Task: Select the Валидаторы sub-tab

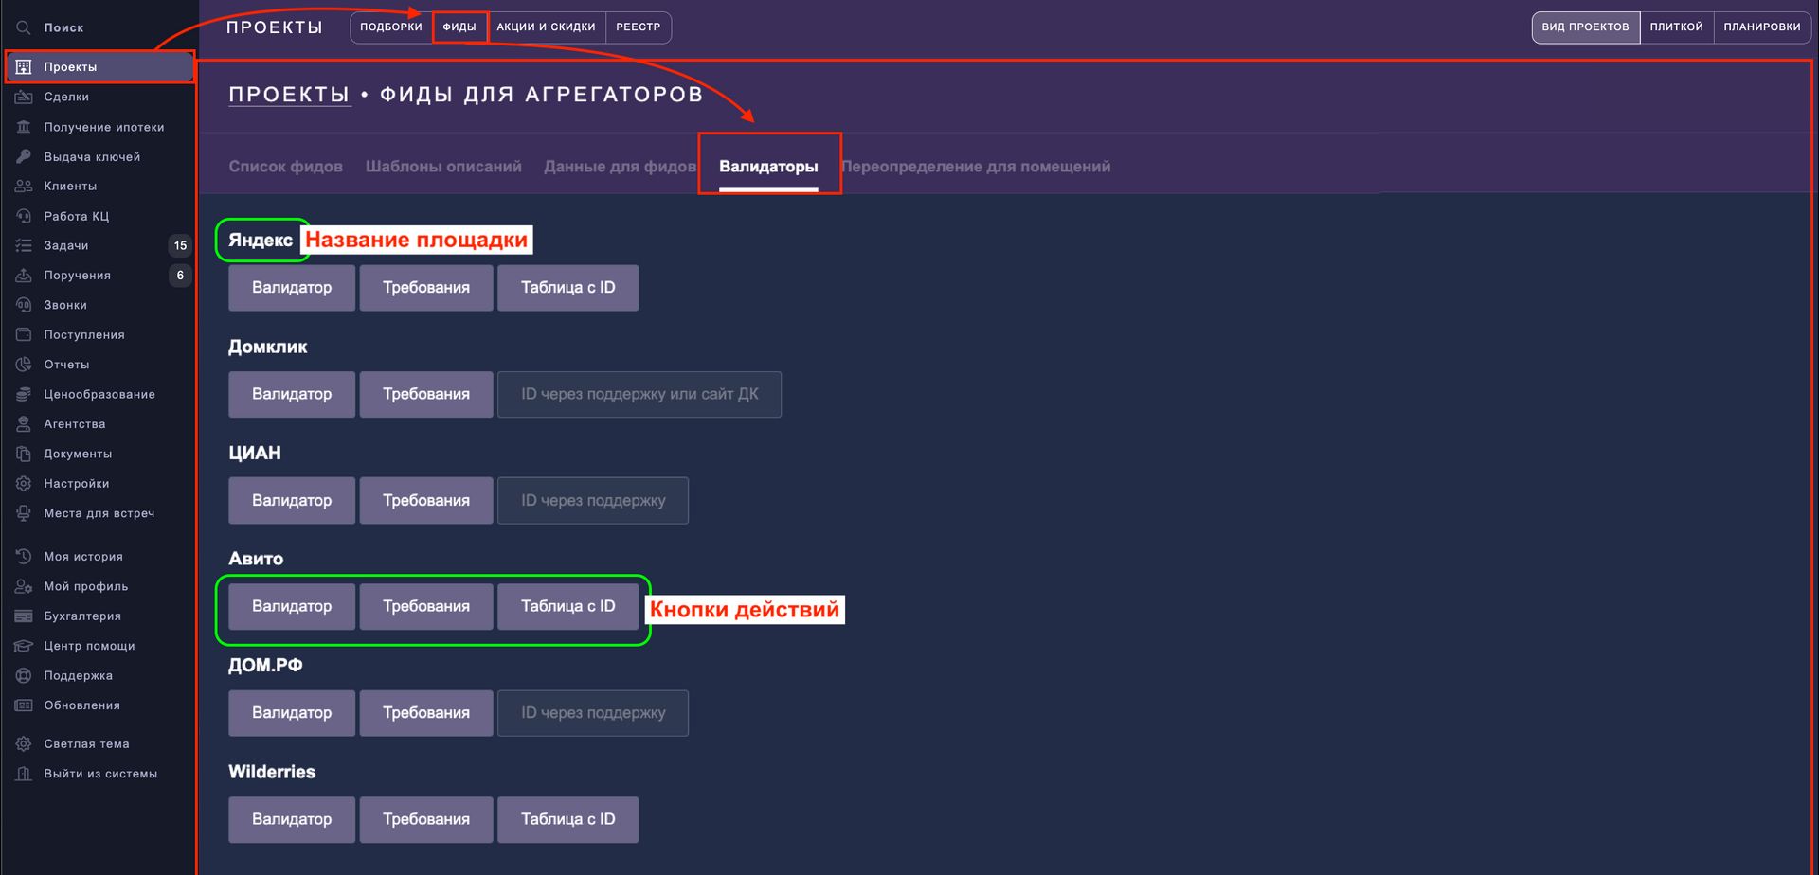Action: 768,167
